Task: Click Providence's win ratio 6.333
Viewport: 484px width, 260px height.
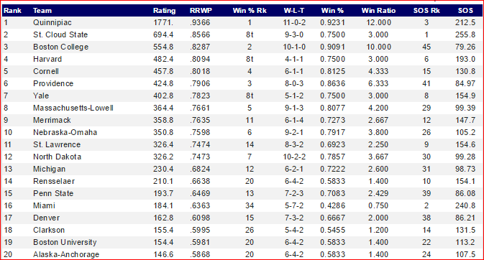Action: pyautogui.click(x=378, y=83)
